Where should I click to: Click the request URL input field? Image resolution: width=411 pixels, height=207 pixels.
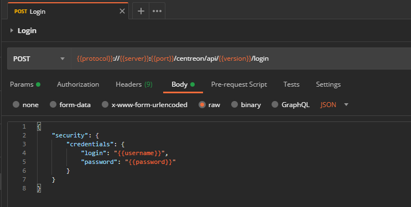coord(241,59)
